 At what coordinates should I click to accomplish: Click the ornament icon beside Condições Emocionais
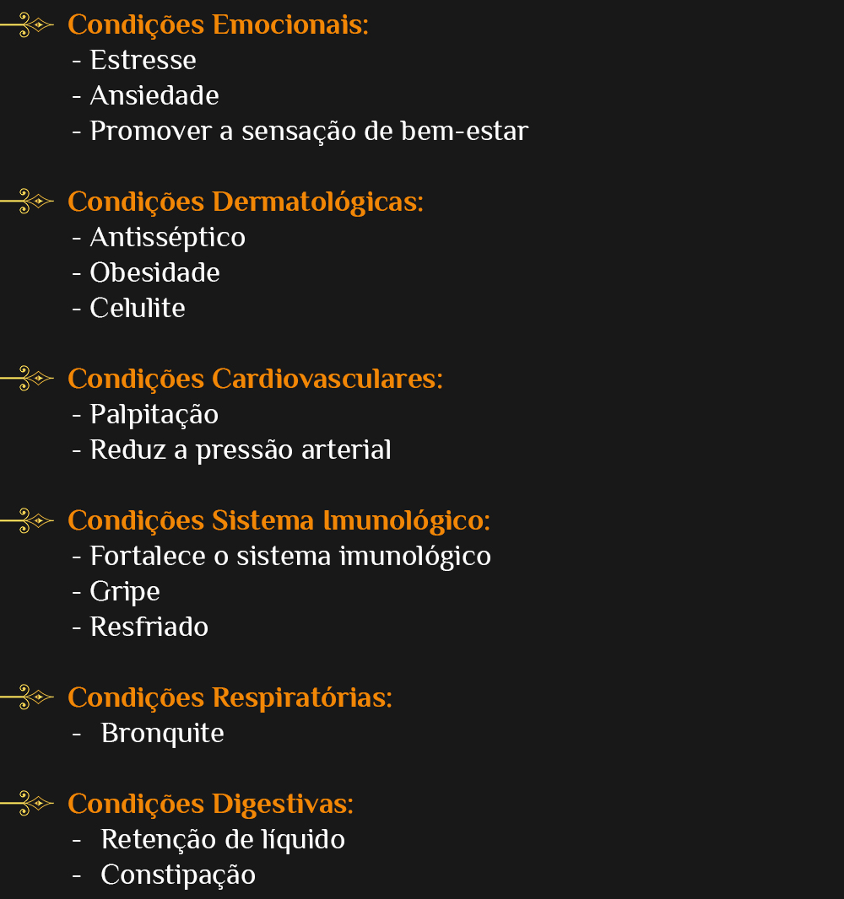point(27,25)
